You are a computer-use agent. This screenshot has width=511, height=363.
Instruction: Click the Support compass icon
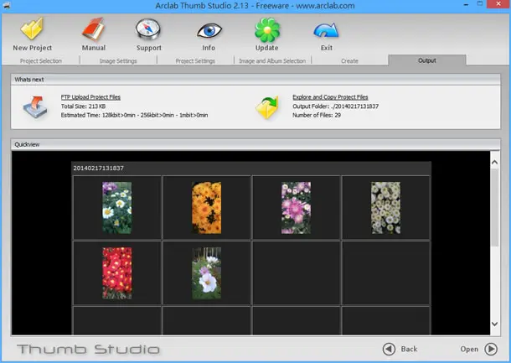coord(148,29)
